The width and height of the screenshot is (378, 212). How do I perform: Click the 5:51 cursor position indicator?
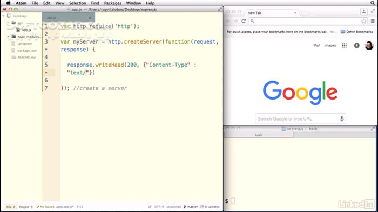pos(80,207)
